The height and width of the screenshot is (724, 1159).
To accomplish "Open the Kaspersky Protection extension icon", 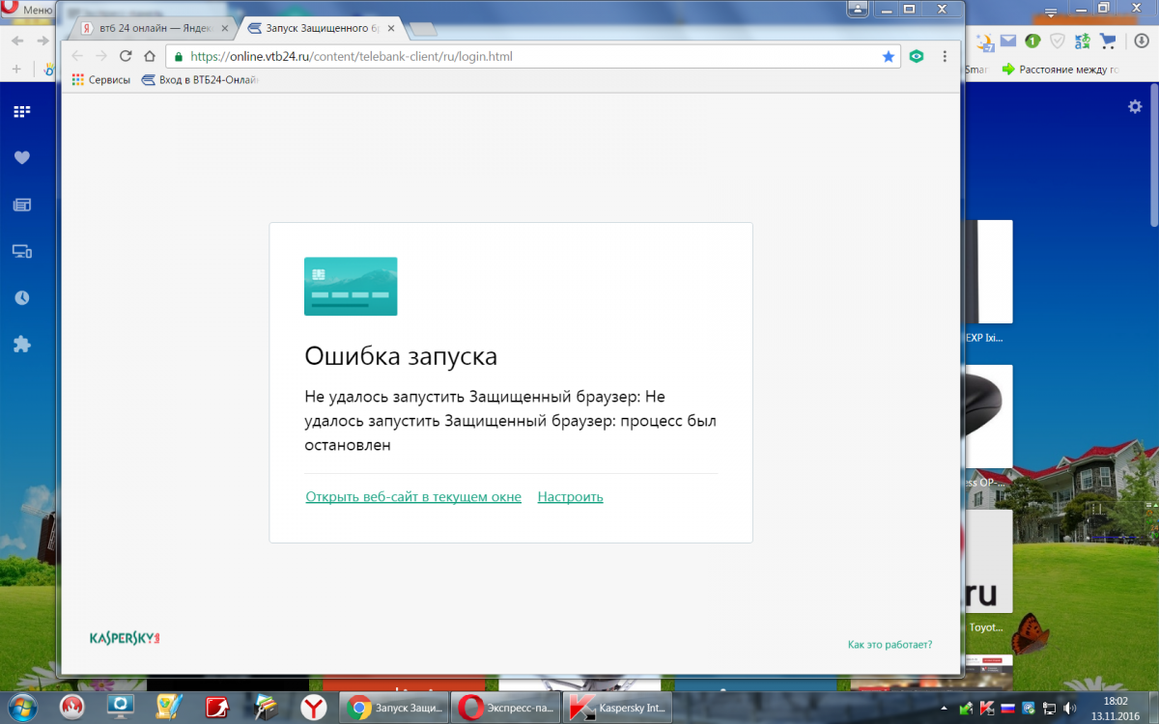I will (917, 56).
